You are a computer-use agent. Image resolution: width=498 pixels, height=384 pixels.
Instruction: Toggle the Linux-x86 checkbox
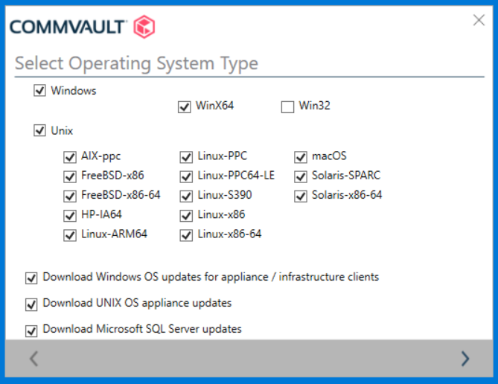pos(186,216)
